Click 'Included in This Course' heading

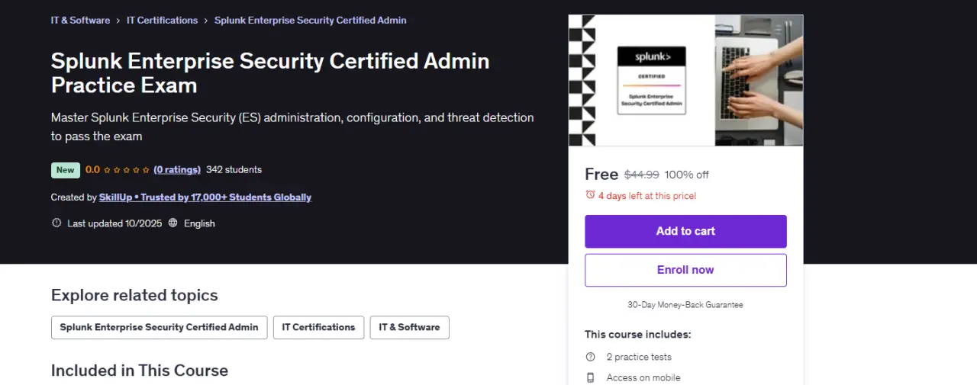[140, 371]
